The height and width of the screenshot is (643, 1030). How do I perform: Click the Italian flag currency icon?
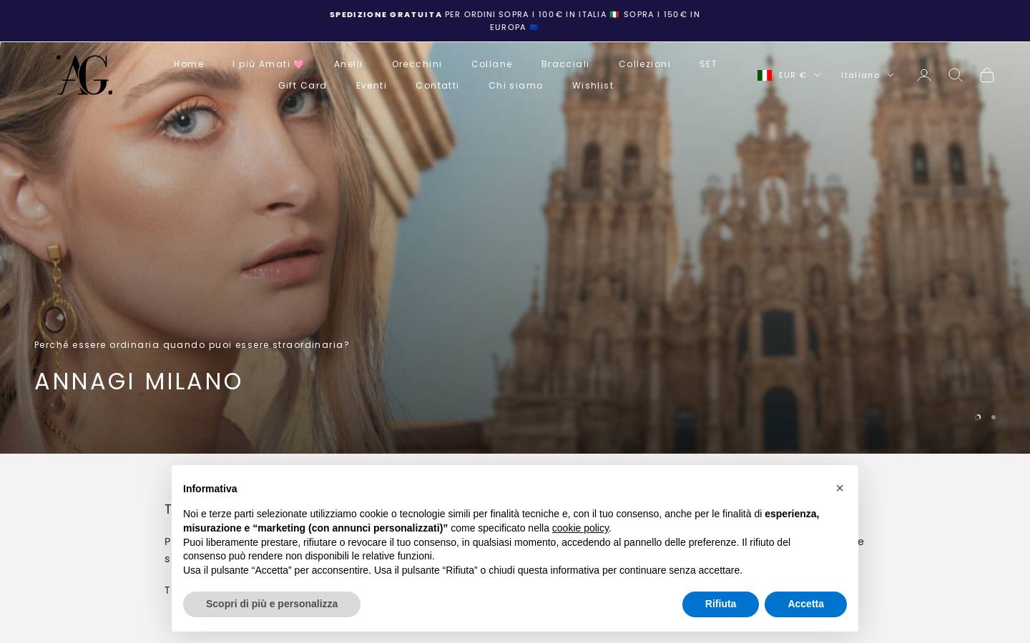point(765,75)
